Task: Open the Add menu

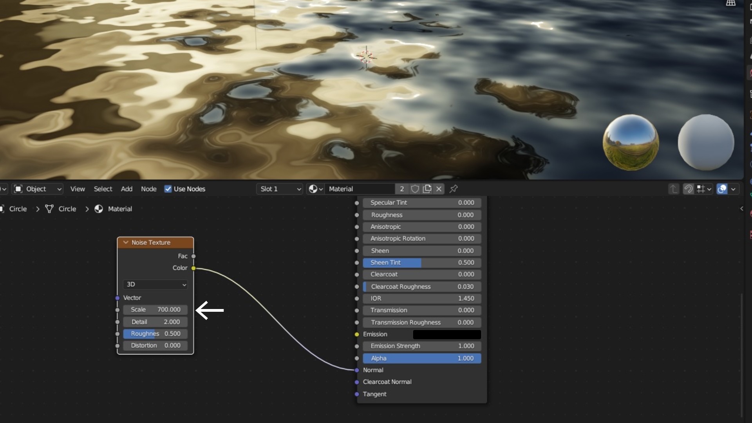Action: [x=127, y=189]
